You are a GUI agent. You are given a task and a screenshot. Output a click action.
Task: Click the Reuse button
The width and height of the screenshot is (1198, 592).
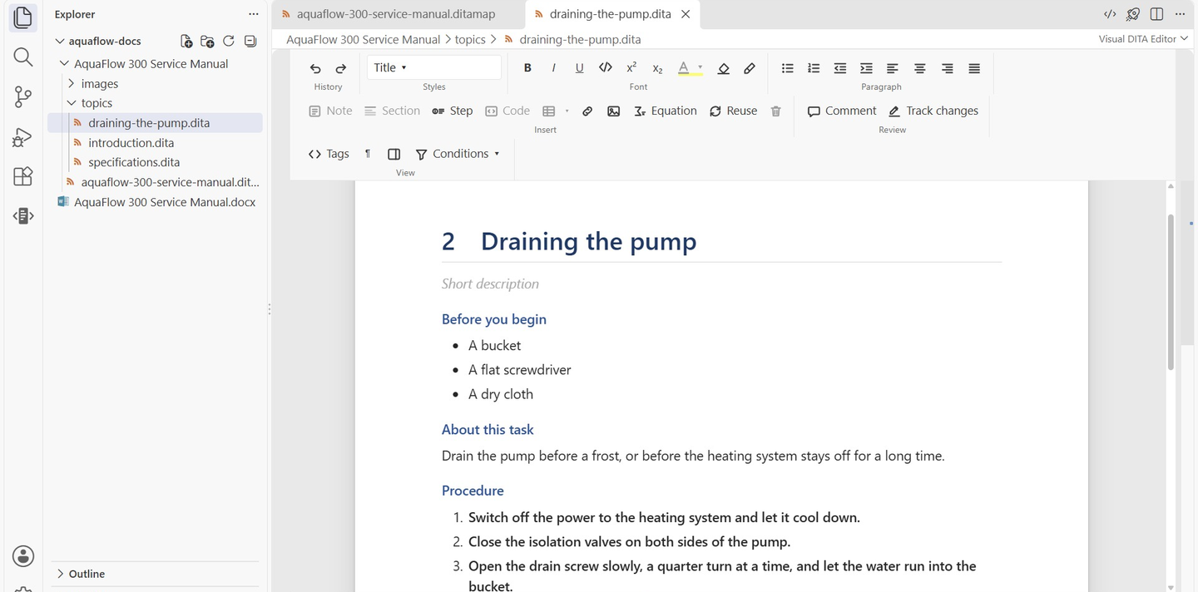pos(733,111)
